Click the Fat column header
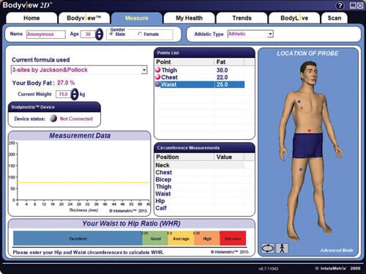 tap(229, 62)
